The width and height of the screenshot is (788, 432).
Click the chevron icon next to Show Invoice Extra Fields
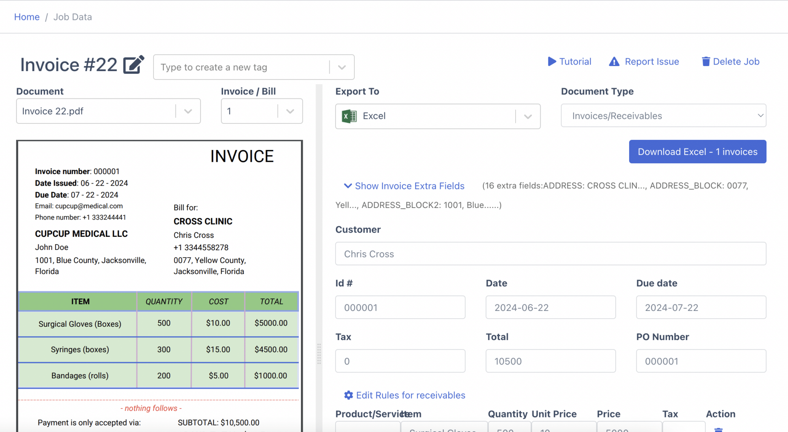click(x=347, y=186)
